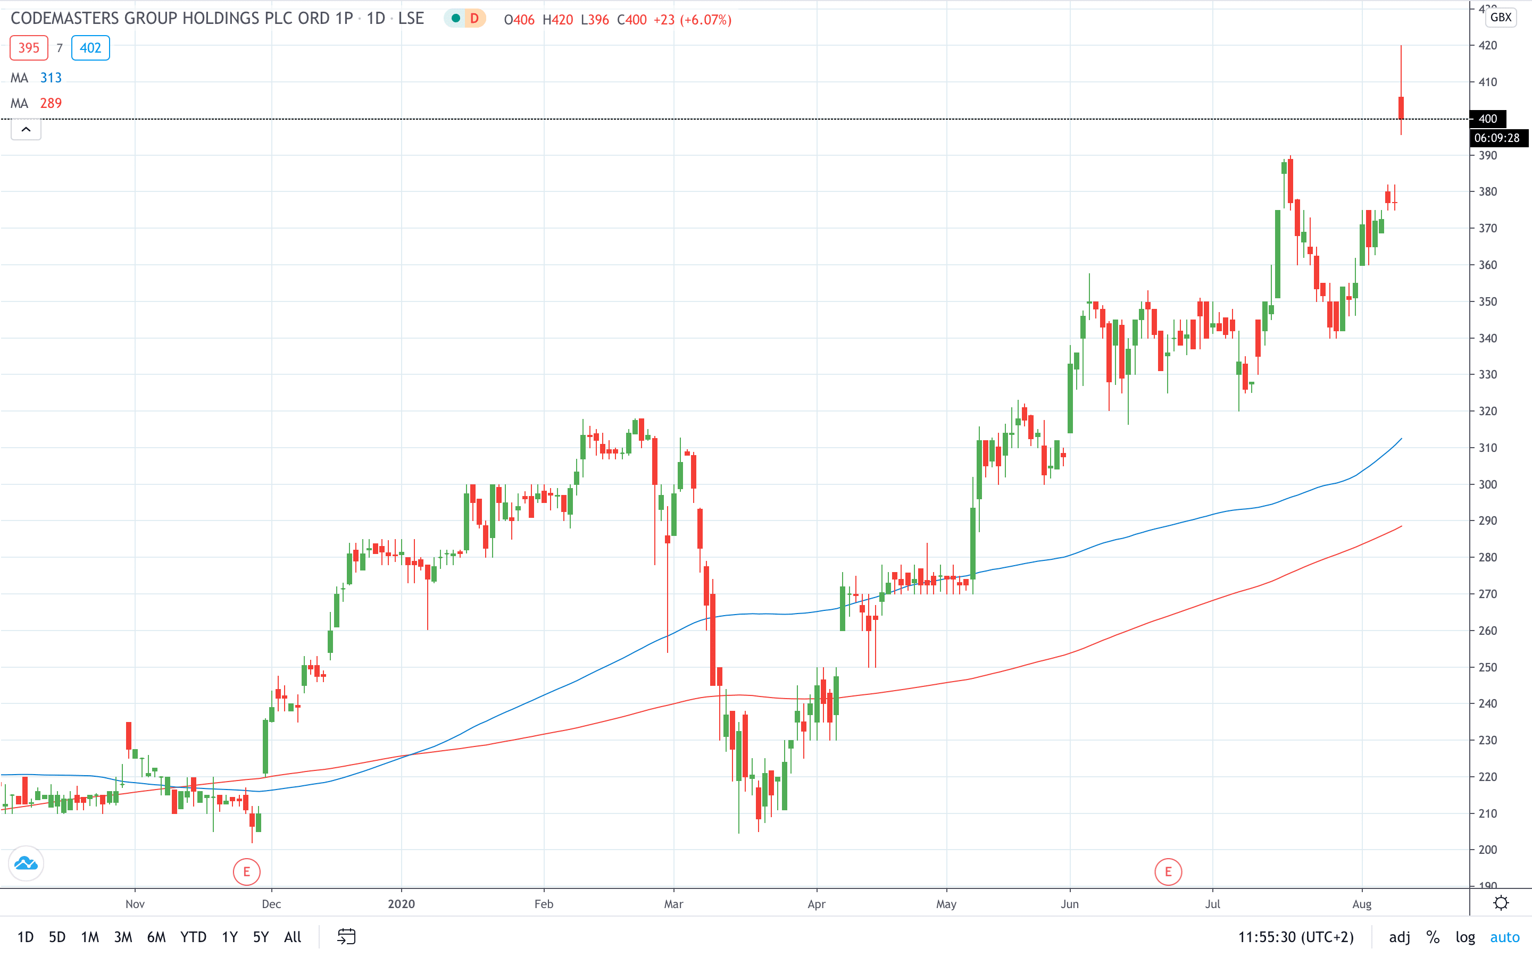This screenshot has width=1532, height=957.
Task: Open GBX currency selector
Action: pos(1500,17)
